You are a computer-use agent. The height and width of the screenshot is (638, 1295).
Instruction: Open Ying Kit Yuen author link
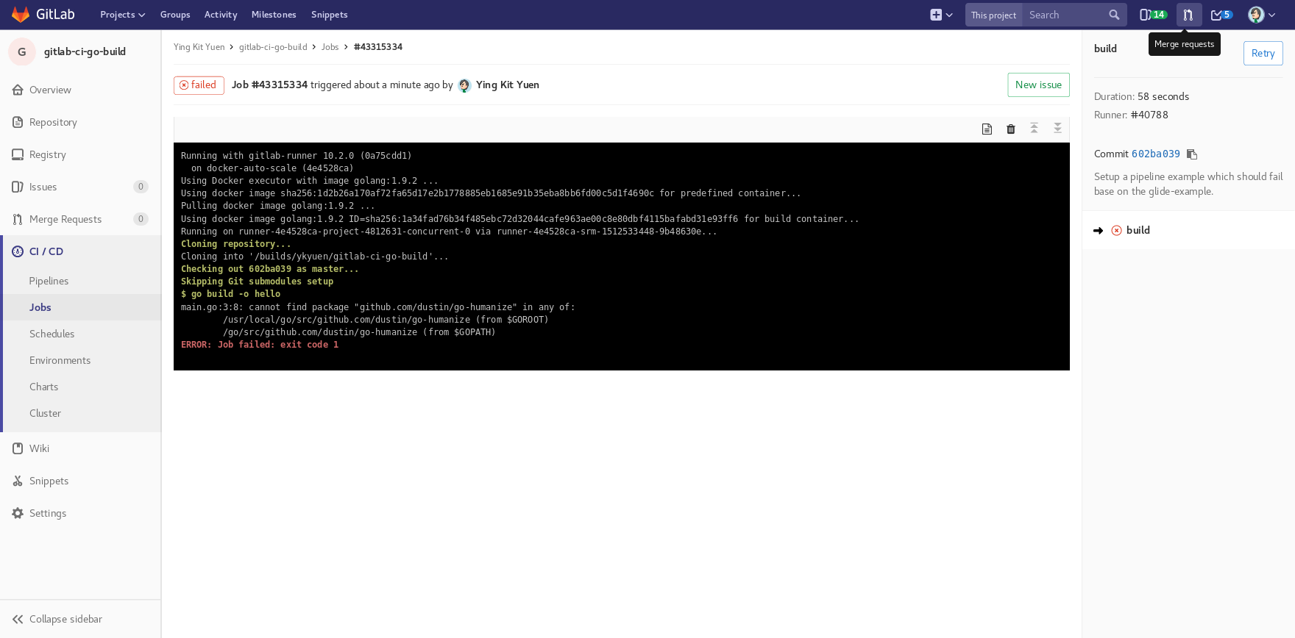508,85
